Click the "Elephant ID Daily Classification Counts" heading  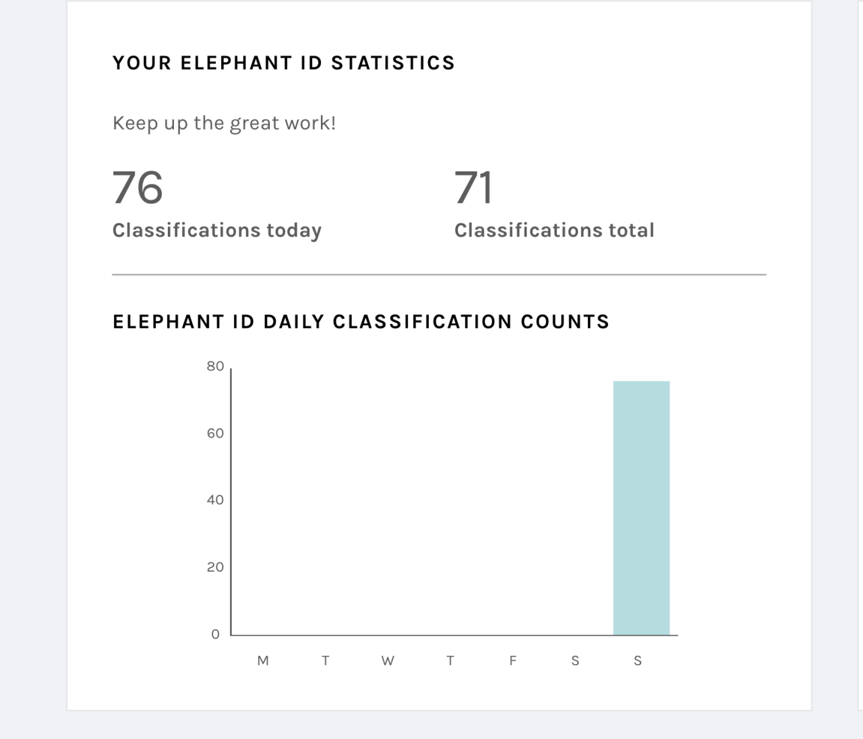click(x=361, y=322)
